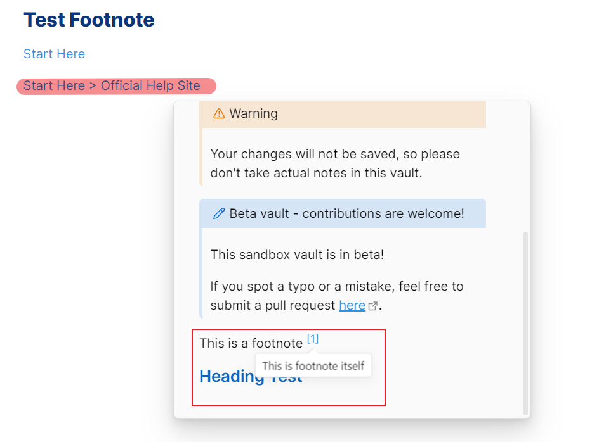Screen dimensions: 592x442
Task: Click the 'This is footnote itself' tooltip
Action: pyautogui.click(x=313, y=365)
